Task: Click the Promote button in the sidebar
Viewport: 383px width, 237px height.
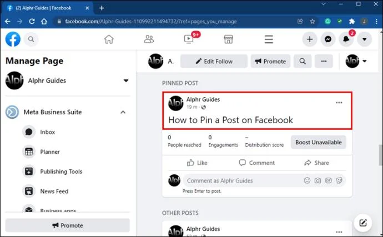Action: click(67, 225)
